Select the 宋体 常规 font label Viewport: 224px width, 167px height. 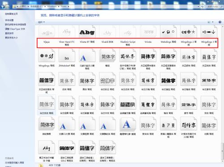[x=209, y=113]
